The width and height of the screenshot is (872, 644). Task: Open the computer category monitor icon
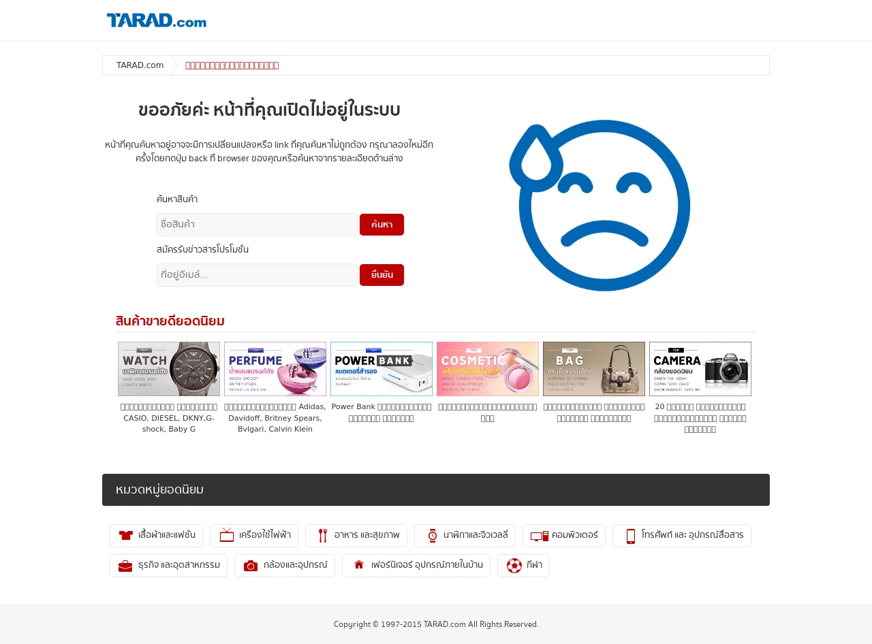click(540, 536)
